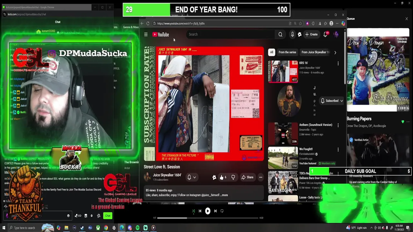Open File Explorer from the taskbar
The image size is (413, 232).
click(x=66, y=228)
